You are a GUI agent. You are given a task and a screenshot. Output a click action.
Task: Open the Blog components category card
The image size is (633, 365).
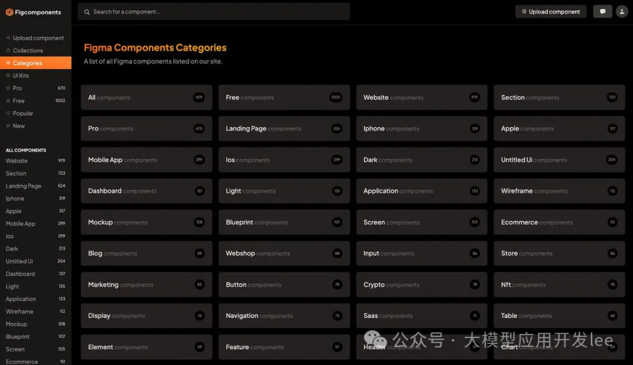(x=146, y=253)
